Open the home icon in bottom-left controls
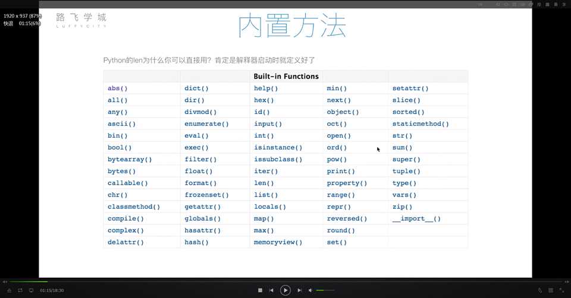 pos(10,290)
